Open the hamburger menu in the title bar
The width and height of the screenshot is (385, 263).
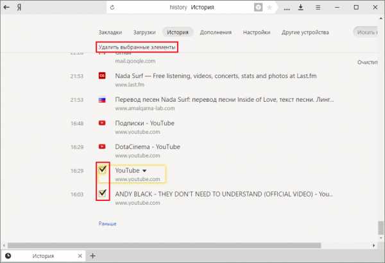tap(318, 7)
